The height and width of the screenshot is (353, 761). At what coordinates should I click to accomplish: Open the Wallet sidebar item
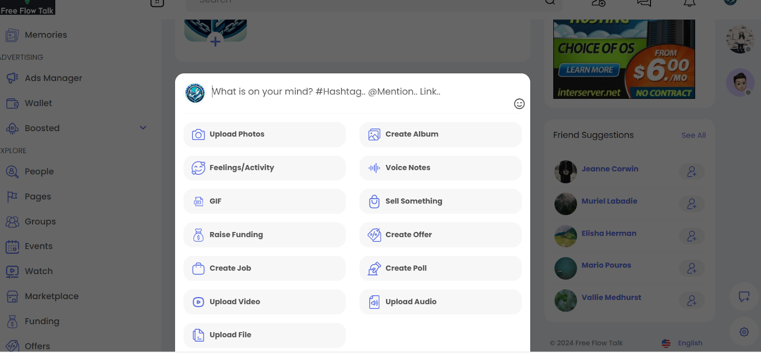pos(38,103)
